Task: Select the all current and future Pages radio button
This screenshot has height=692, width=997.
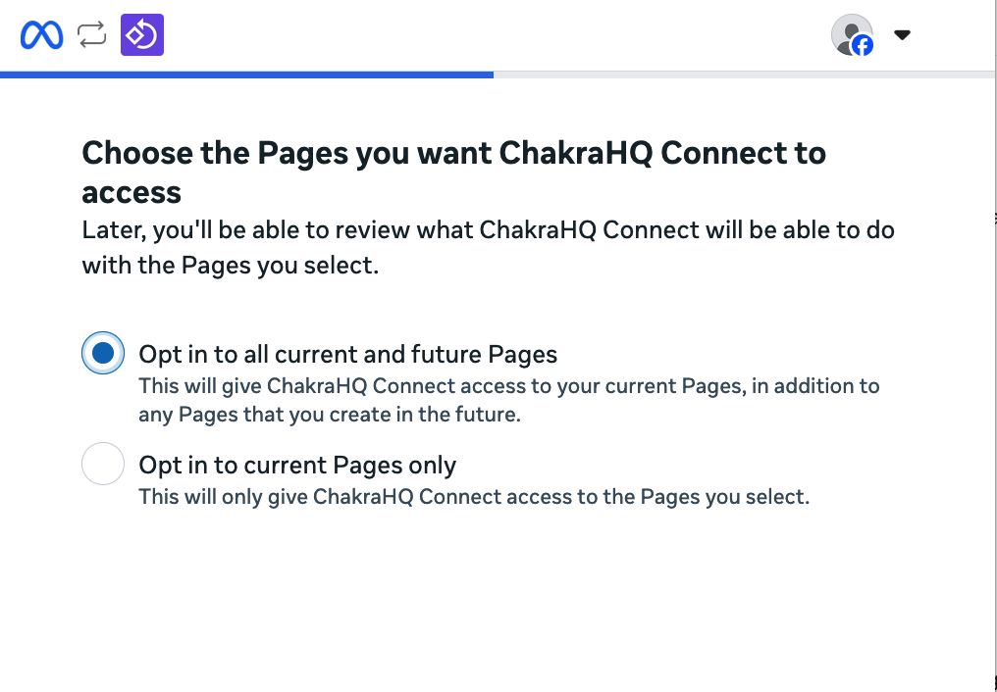Action: [103, 353]
